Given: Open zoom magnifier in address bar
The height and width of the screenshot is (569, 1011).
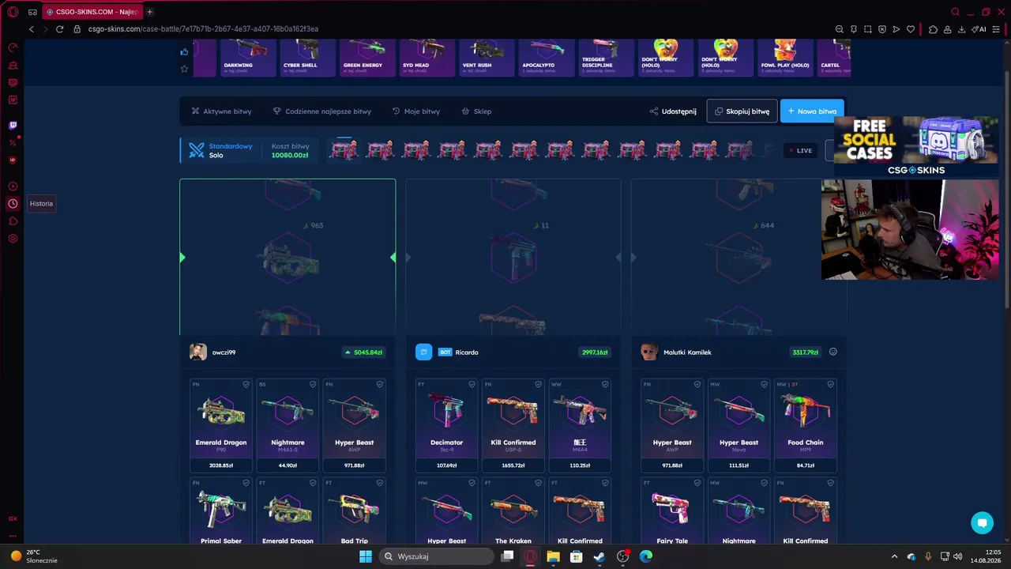Looking at the screenshot, I should (x=840, y=29).
